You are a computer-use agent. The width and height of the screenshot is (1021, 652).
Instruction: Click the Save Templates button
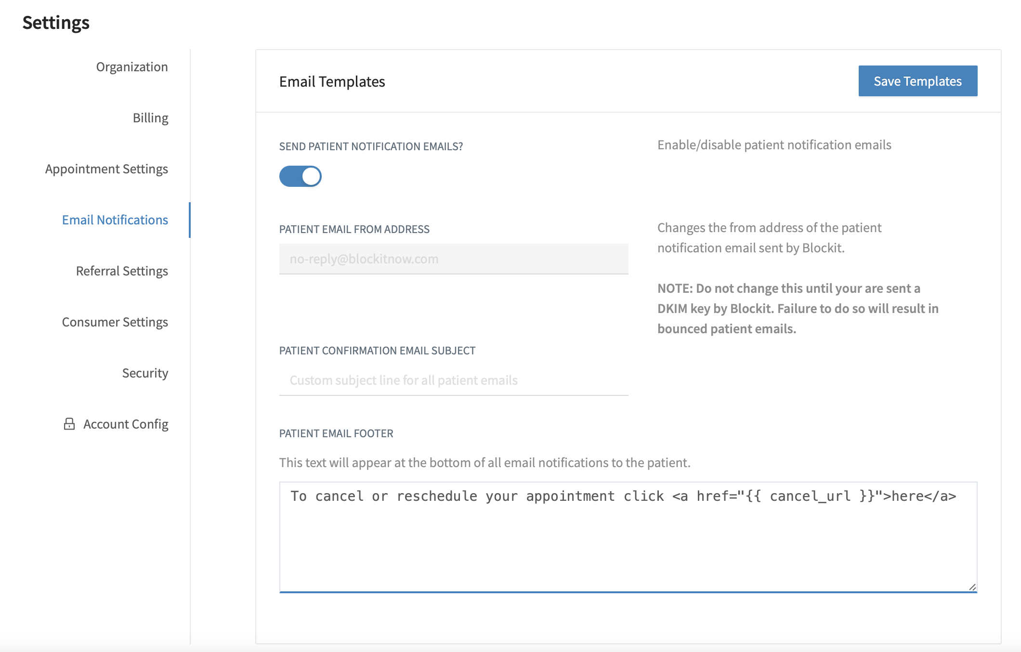(x=917, y=81)
